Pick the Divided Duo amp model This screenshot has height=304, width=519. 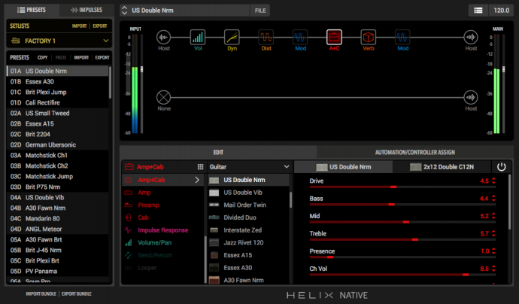click(x=248, y=217)
